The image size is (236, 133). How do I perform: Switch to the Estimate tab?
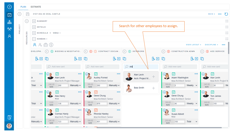(36, 7)
